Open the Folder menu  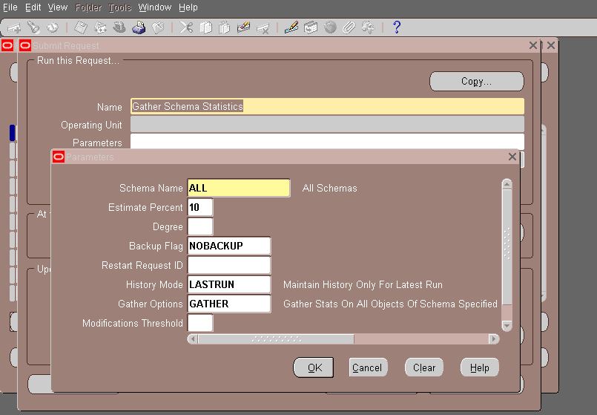pyautogui.click(x=88, y=7)
